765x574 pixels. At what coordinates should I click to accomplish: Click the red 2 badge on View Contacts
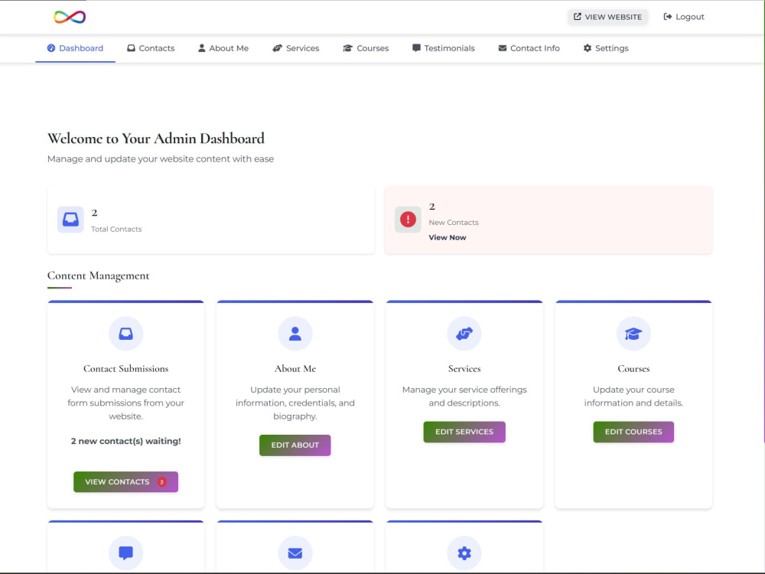[x=162, y=481]
